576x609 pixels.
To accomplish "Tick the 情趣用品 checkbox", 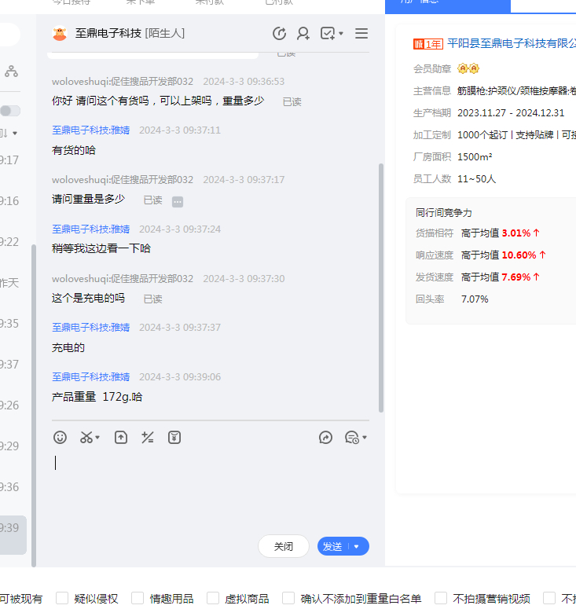I will pos(138,599).
